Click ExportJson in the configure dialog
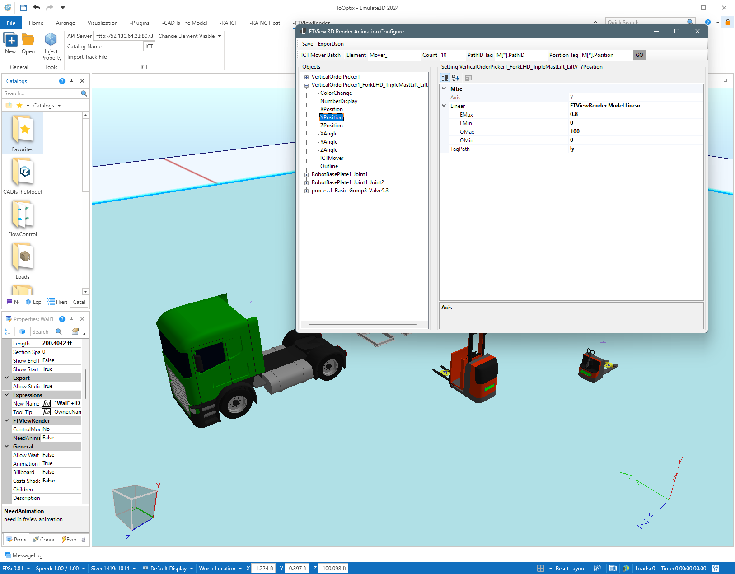The image size is (735, 574). point(331,44)
